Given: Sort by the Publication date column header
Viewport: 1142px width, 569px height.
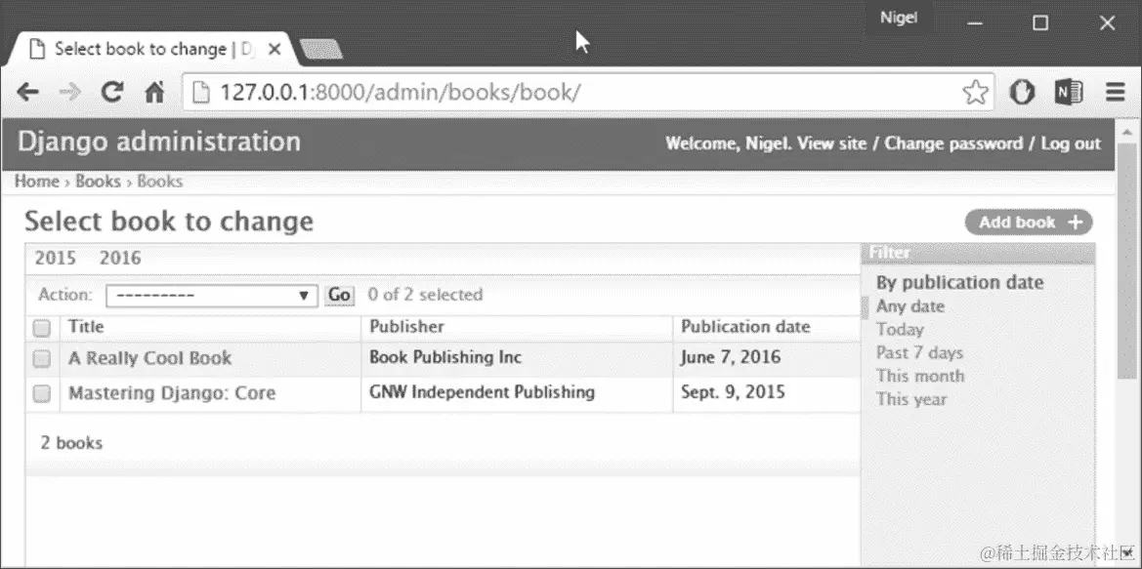Looking at the screenshot, I should click(x=745, y=327).
